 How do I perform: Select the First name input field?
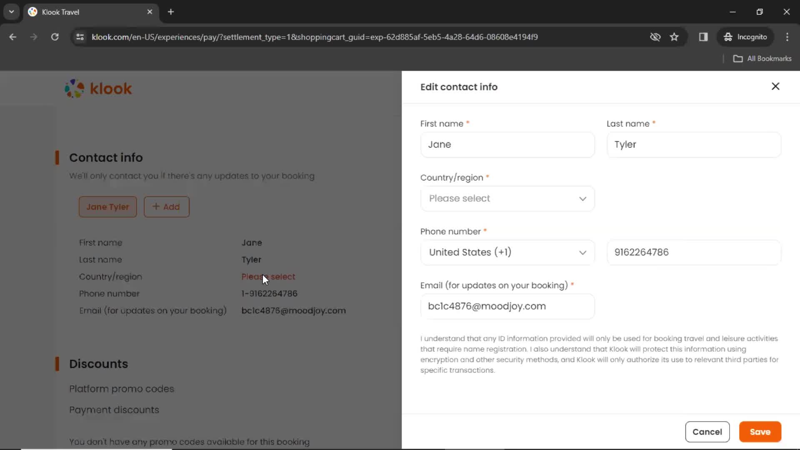[x=507, y=144]
